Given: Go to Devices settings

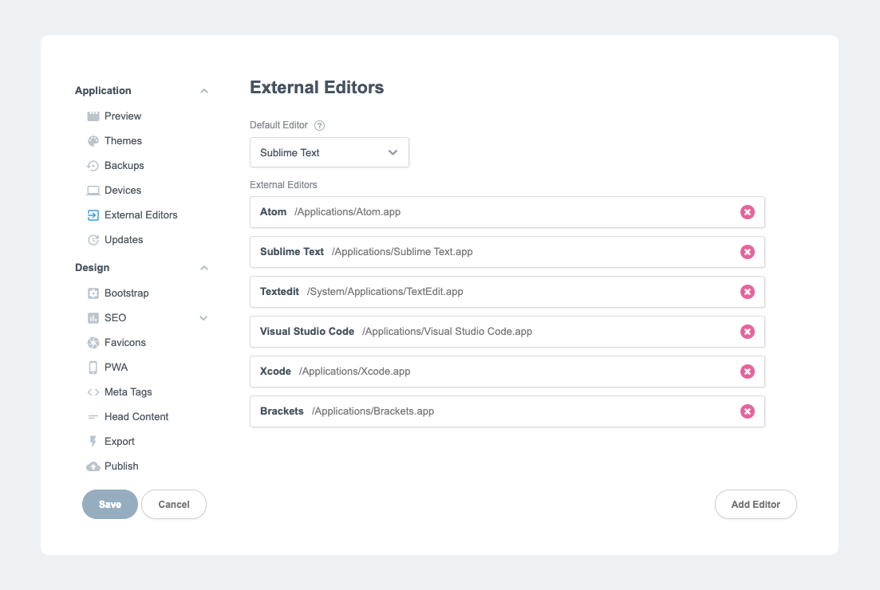Looking at the screenshot, I should (x=123, y=190).
